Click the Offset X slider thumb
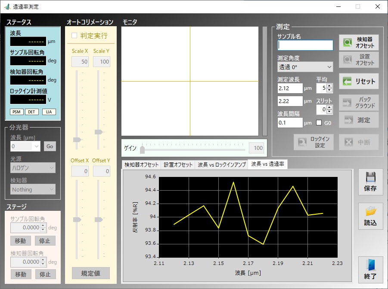This screenshot has height=289, width=388. pos(77,220)
